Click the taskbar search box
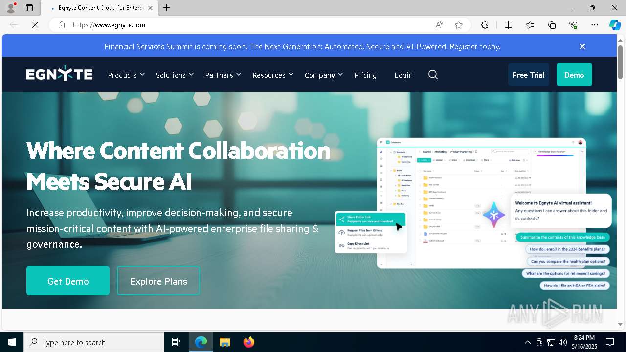This screenshot has height=352, width=626. 94,342
